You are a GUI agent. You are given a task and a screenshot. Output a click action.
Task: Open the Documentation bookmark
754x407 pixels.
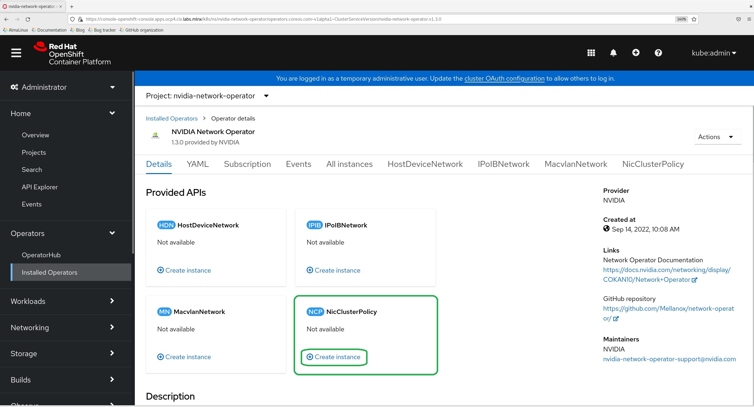(x=49, y=30)
